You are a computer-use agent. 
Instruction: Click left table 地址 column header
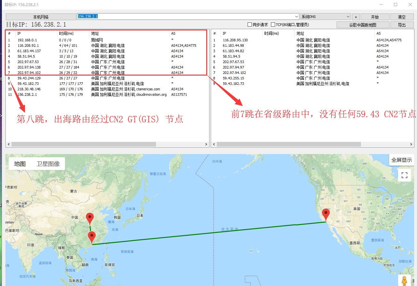click(x=129, y=33)
